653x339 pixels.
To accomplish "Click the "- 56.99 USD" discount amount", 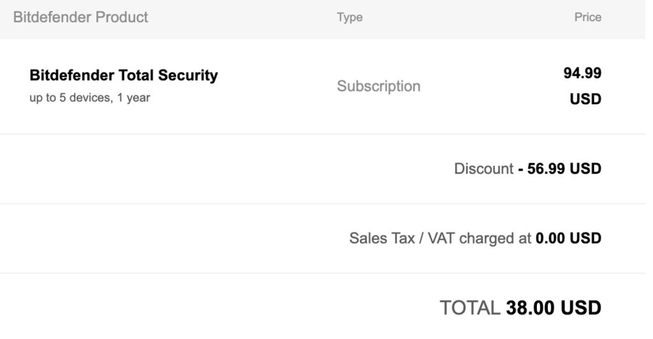I will (559, 169).
